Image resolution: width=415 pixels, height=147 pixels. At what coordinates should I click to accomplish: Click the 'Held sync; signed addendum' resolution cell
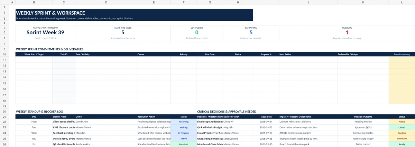(x=154, y=122)
